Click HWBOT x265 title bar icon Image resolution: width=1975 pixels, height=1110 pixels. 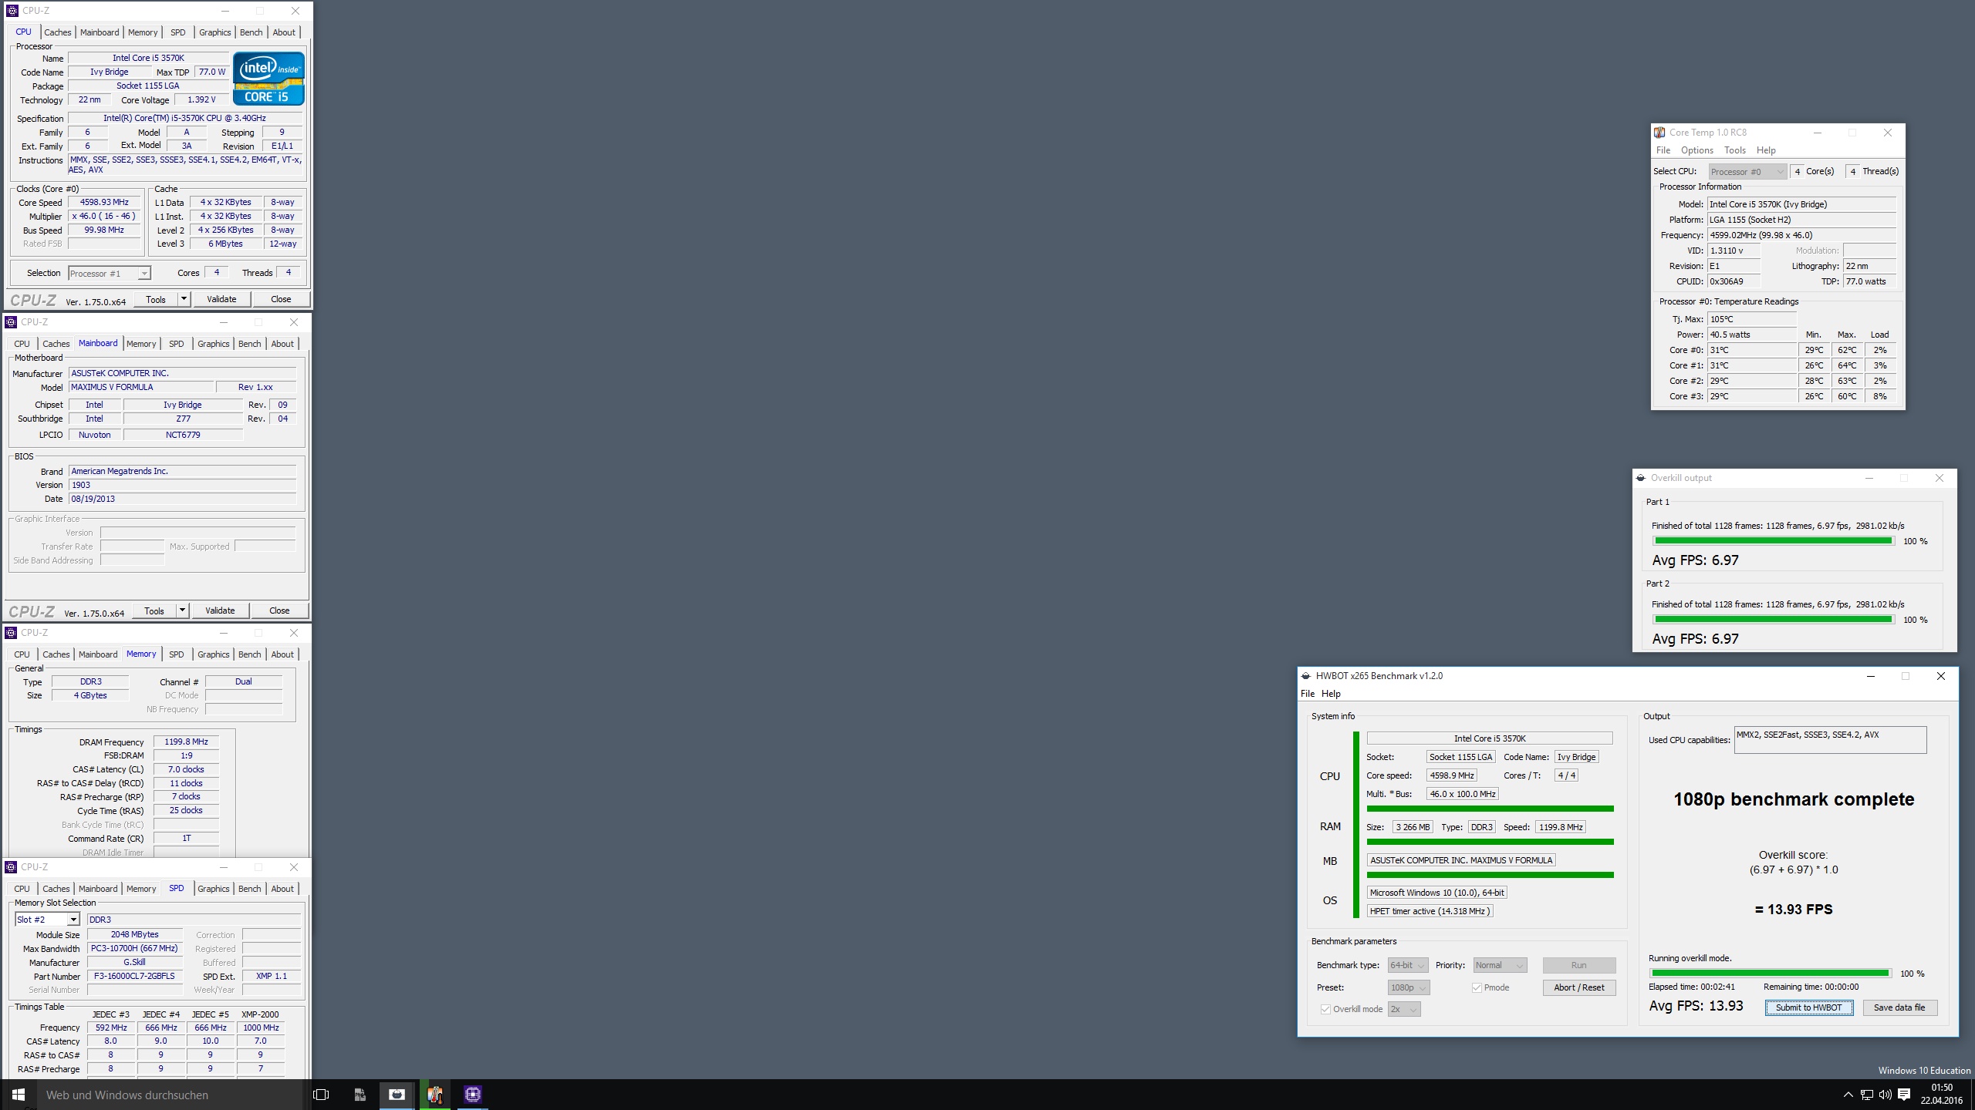coord(1305,676)
